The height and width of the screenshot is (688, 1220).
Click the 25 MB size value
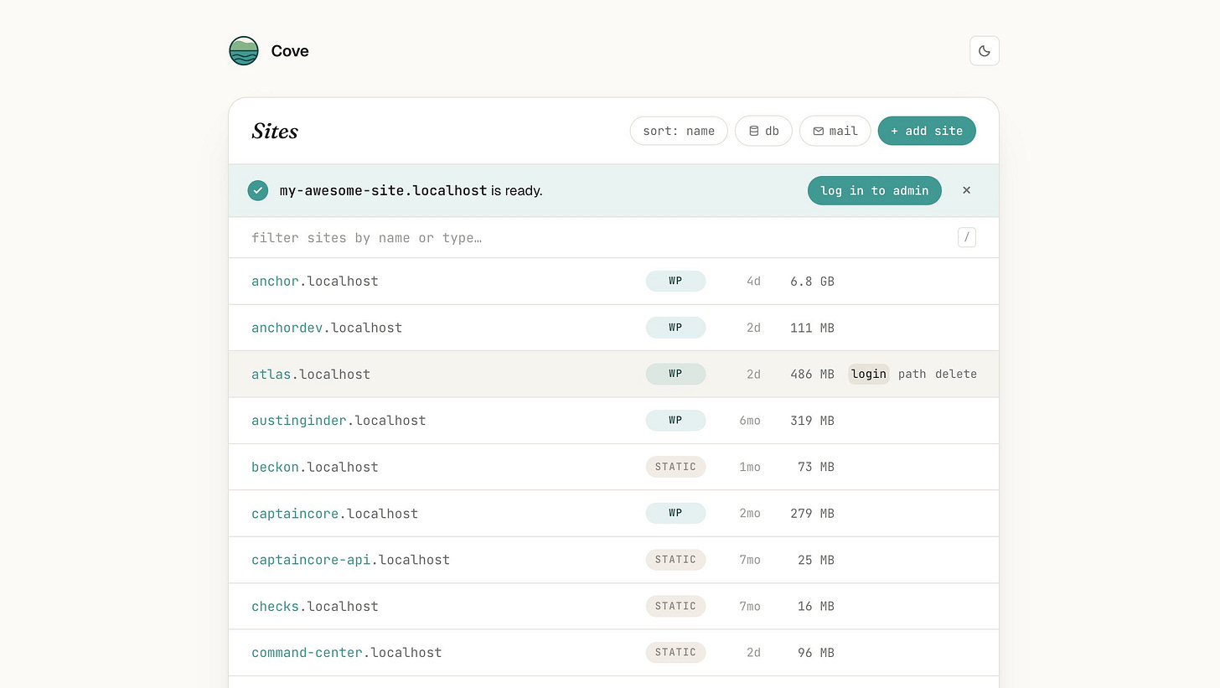click(816, 560)
